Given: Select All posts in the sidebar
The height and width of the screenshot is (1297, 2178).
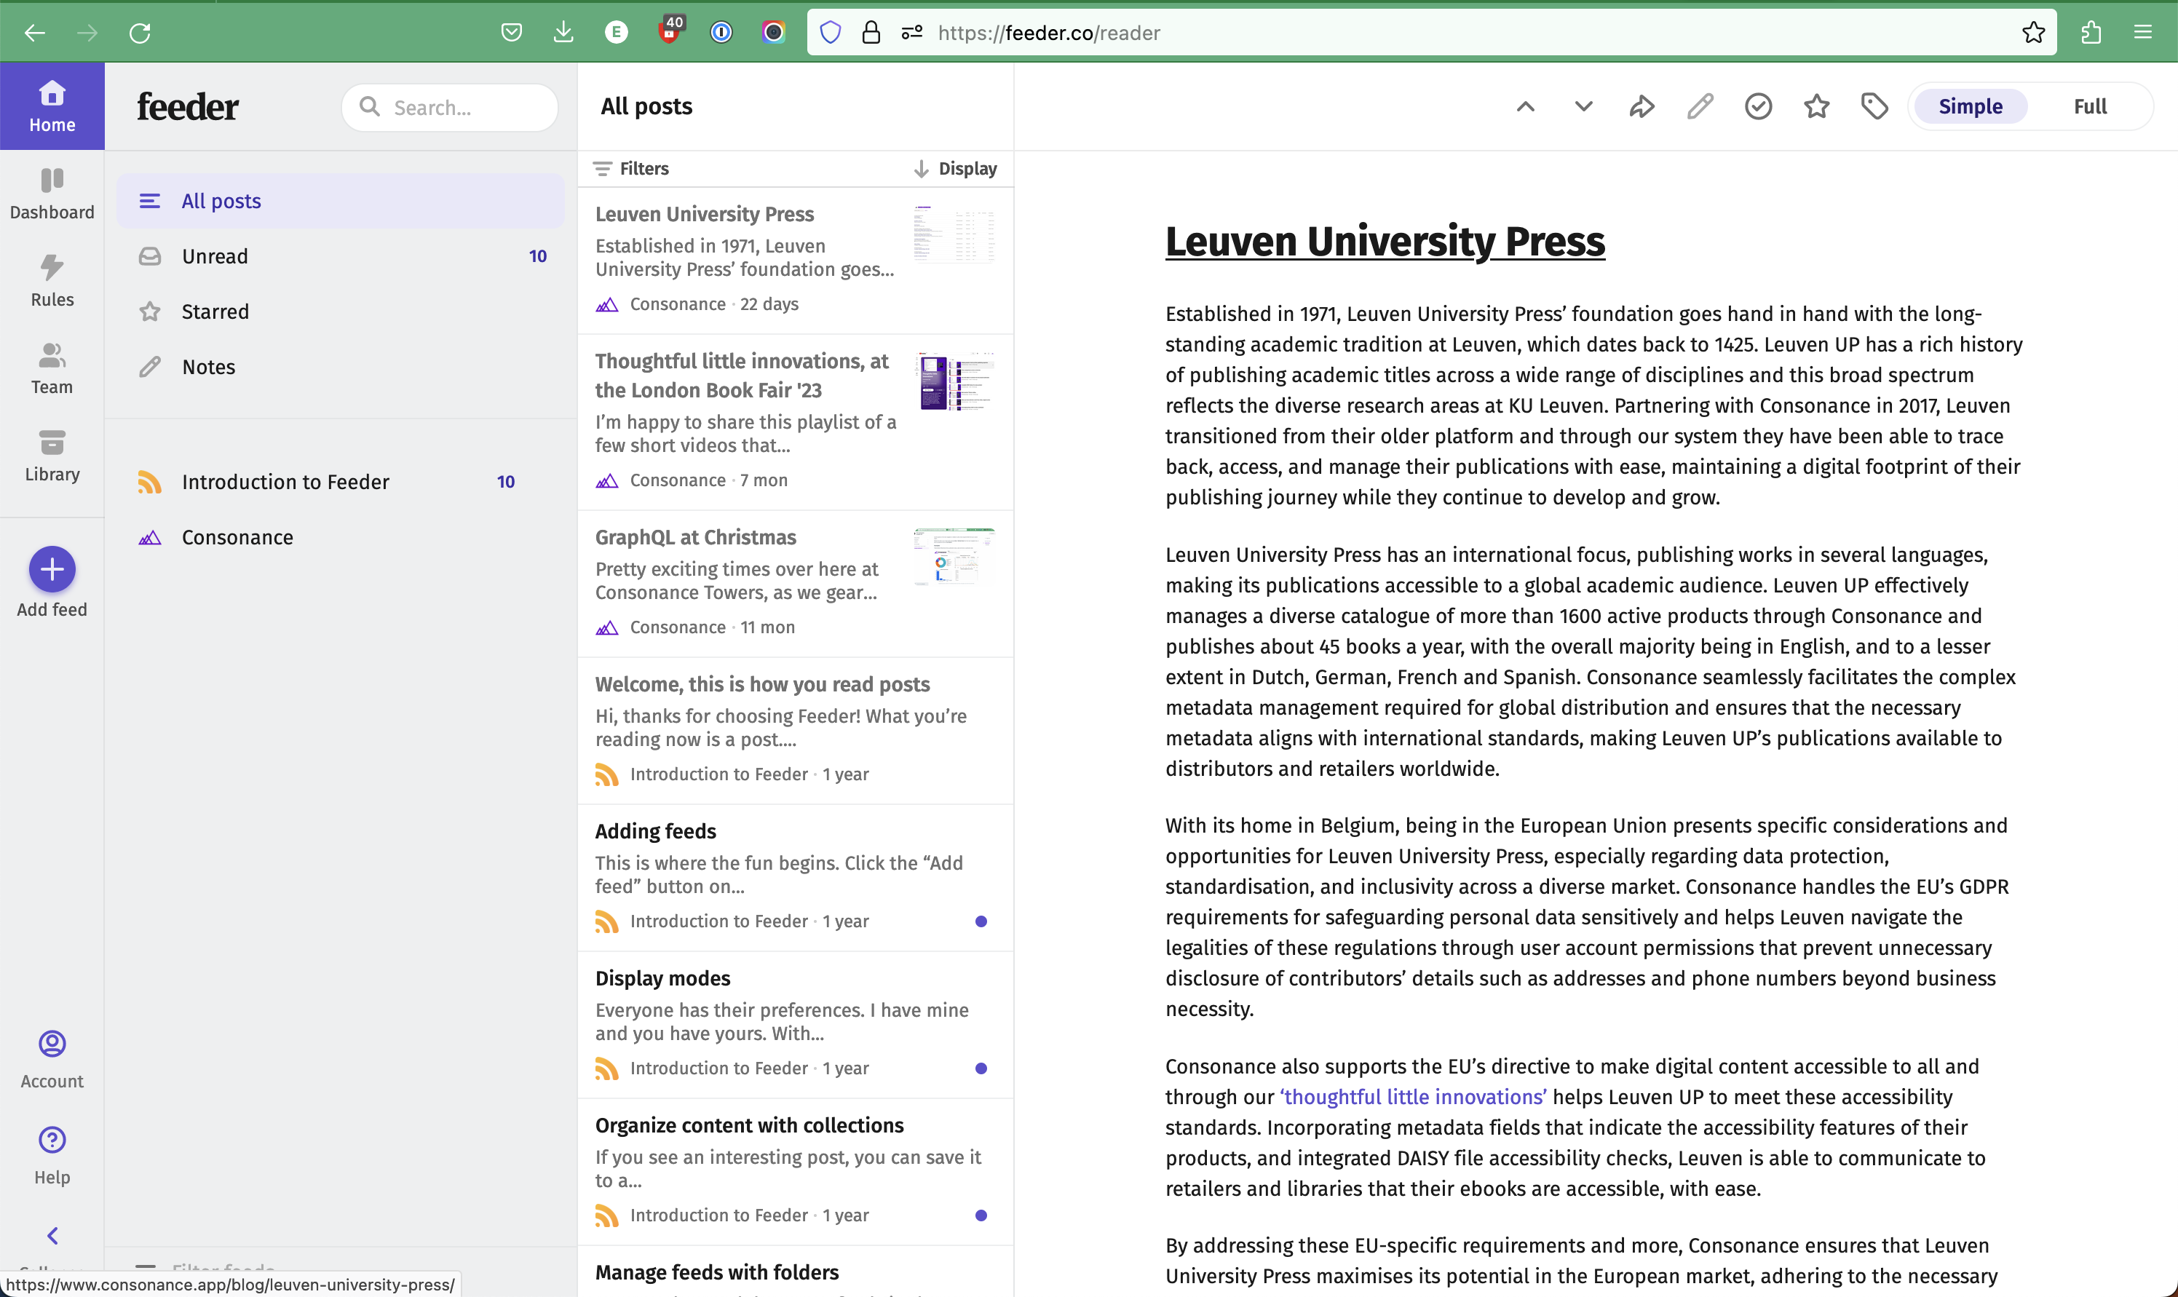Looking at the screenshot, I should tap(340, 201).
